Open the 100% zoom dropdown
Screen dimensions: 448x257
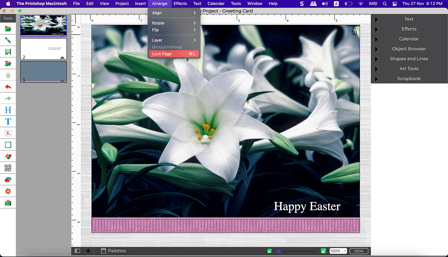(x=338, y=251)
